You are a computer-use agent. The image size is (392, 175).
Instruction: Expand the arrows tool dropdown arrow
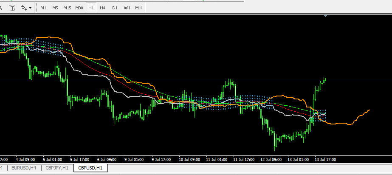click(x=31, y=8)
